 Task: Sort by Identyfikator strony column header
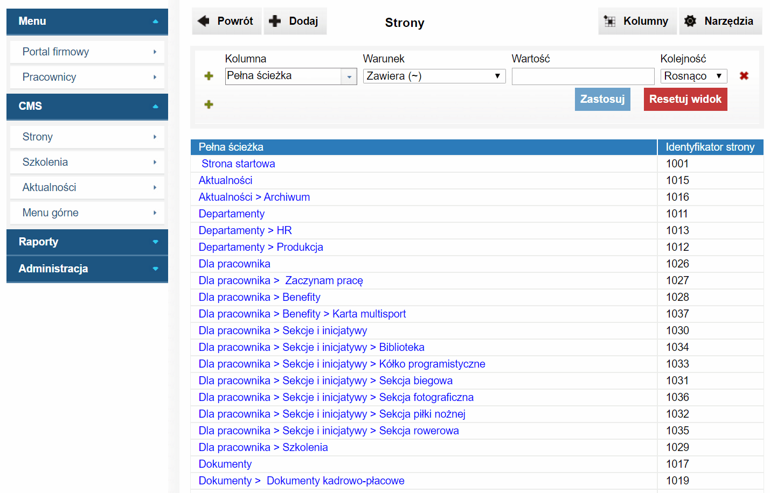tap(710, 147)
